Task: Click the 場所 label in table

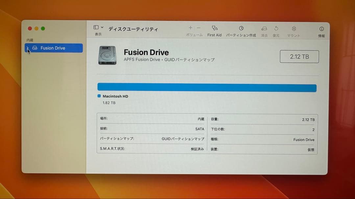Action: pyautogui.click(x=104, y=118)
